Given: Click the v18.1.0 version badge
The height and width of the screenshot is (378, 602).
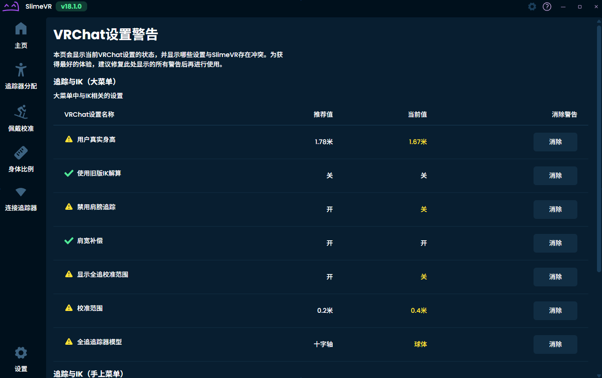Looking at the screenshot, I should click(71, 6).
